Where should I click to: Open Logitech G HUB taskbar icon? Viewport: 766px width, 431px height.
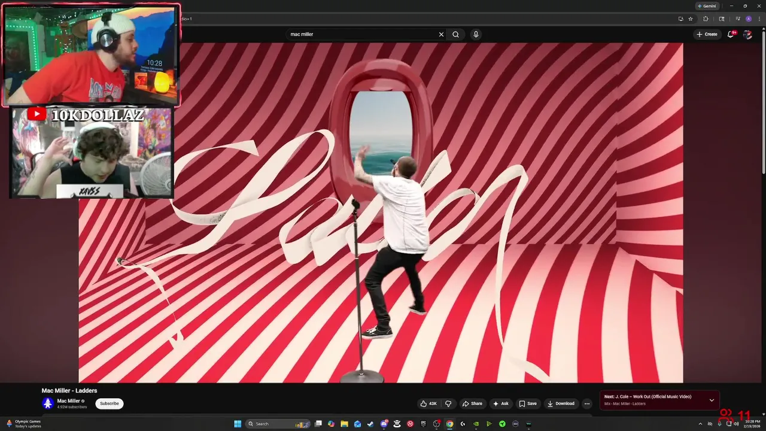[463, 424]
